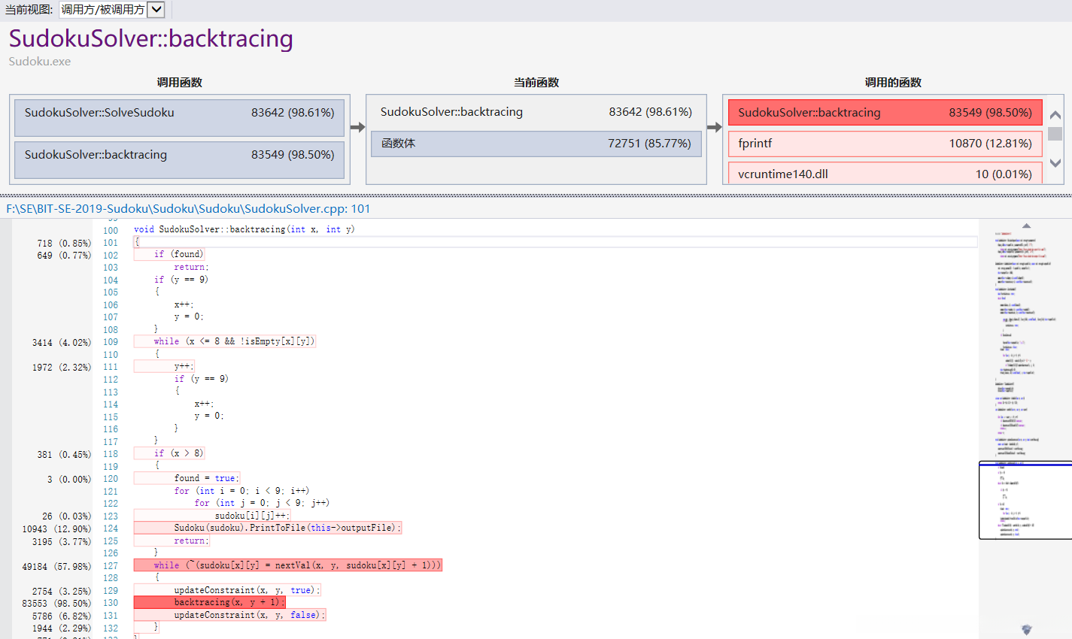
Task: Click the highlighted viewport box in the minimap
Action: click(1025, 500)
